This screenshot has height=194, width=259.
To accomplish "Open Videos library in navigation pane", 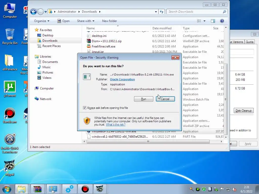I will click(x=47, y=78).
